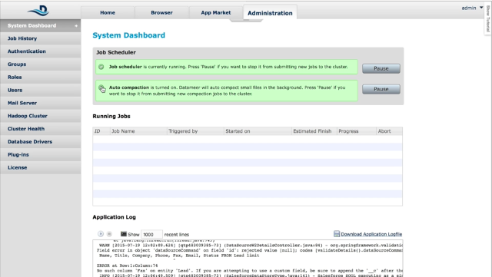Click the Triggered by column header

(x=195, y=131)
